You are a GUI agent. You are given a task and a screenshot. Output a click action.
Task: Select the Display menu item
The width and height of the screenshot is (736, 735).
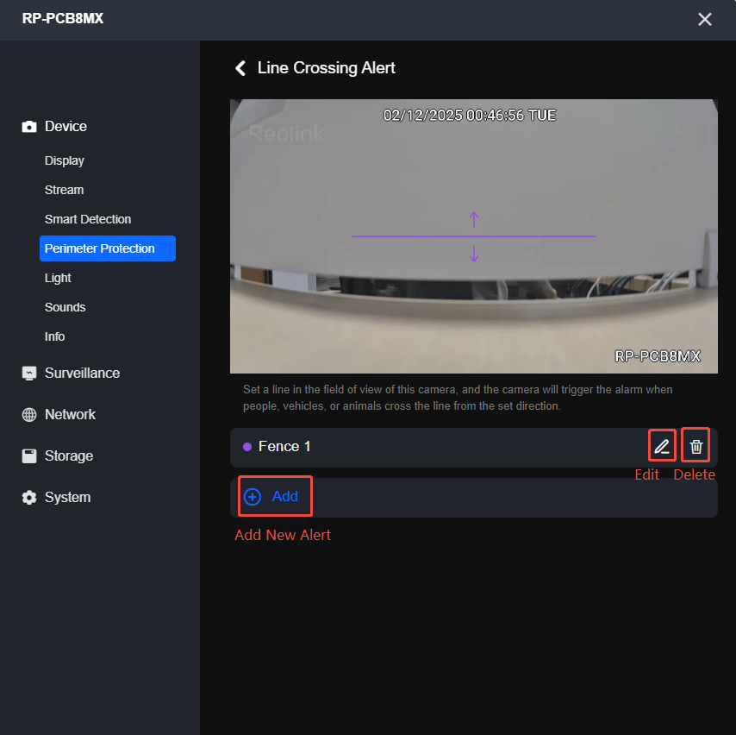[64, 160]
